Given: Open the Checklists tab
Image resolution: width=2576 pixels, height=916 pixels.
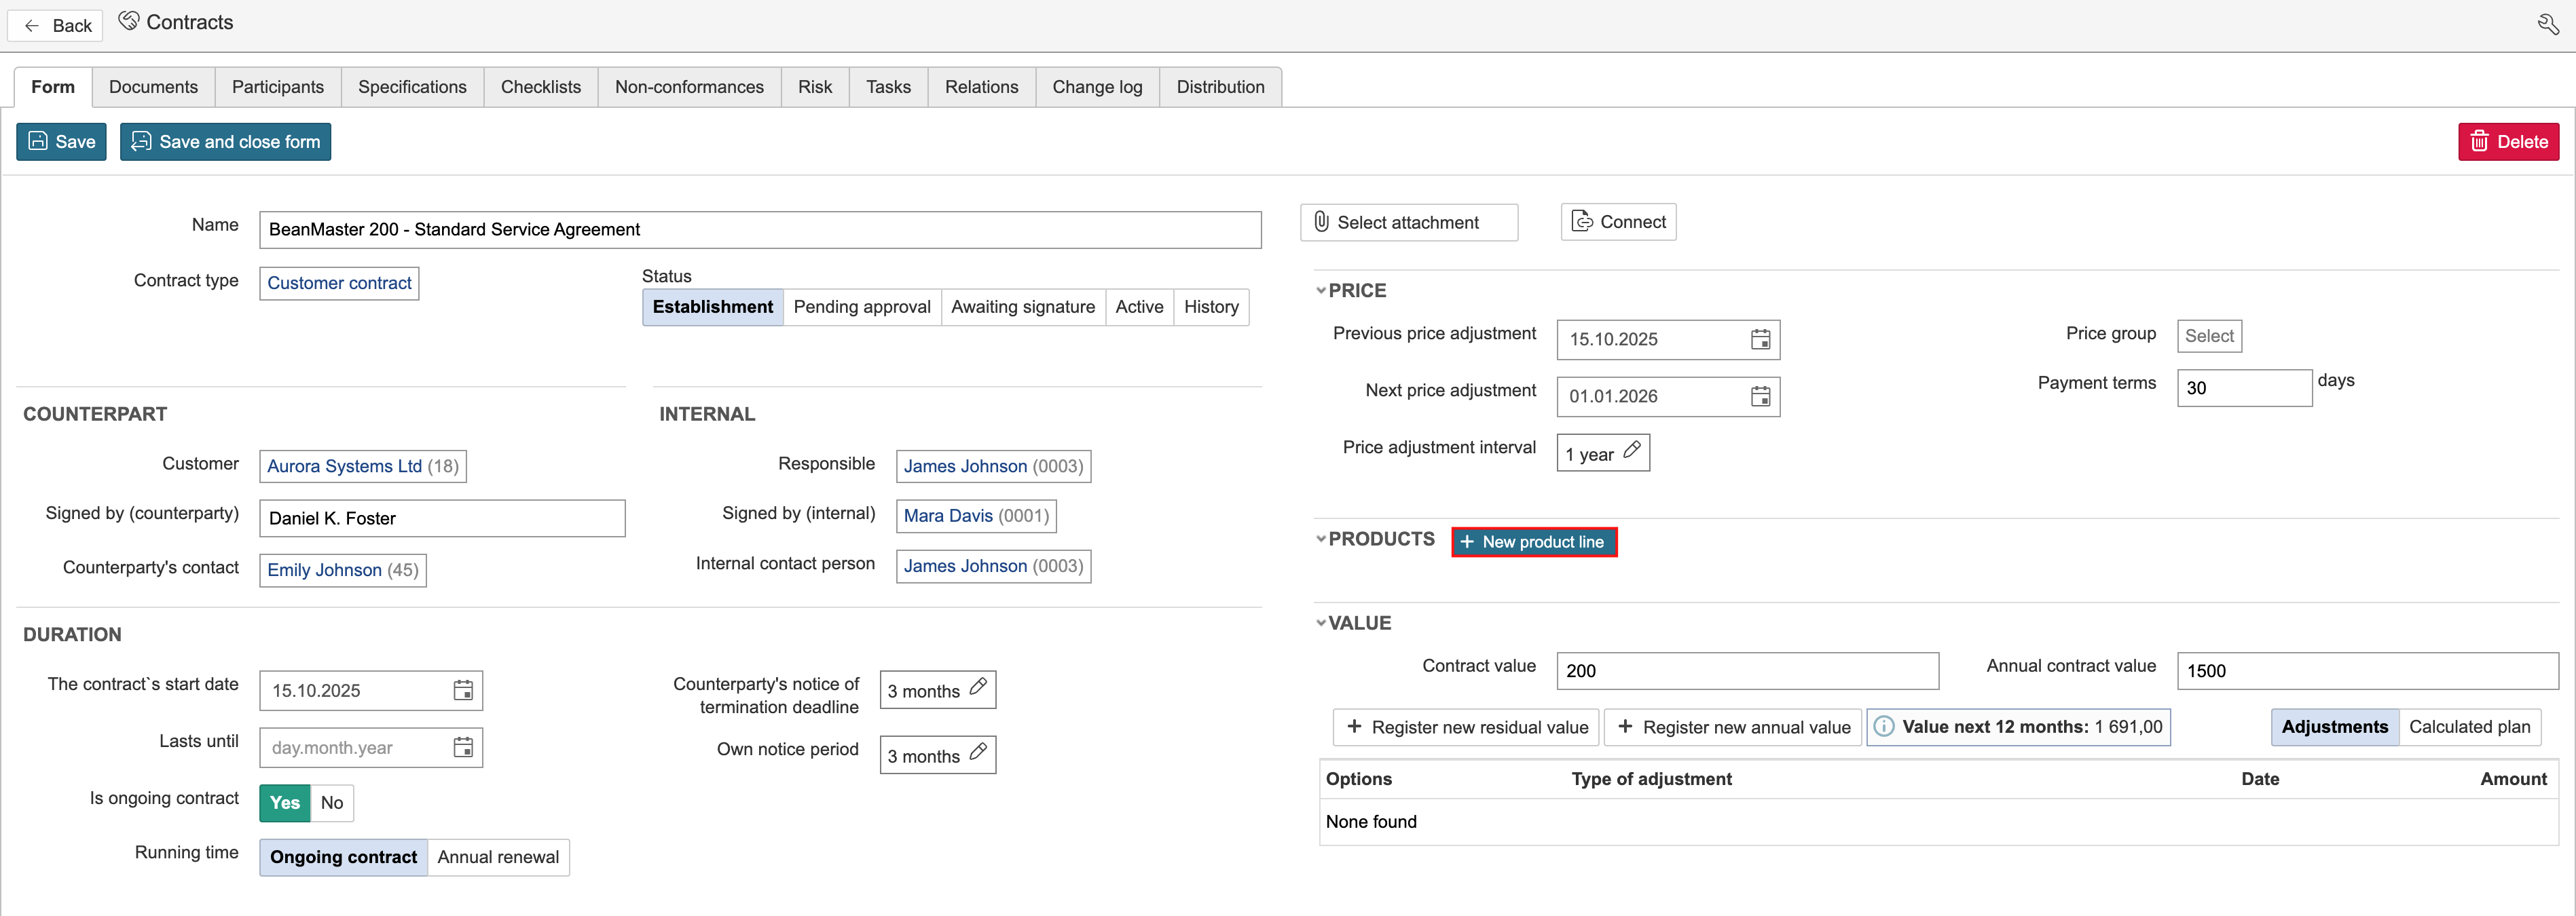Looking at the screenshot, I should (541, 87).
